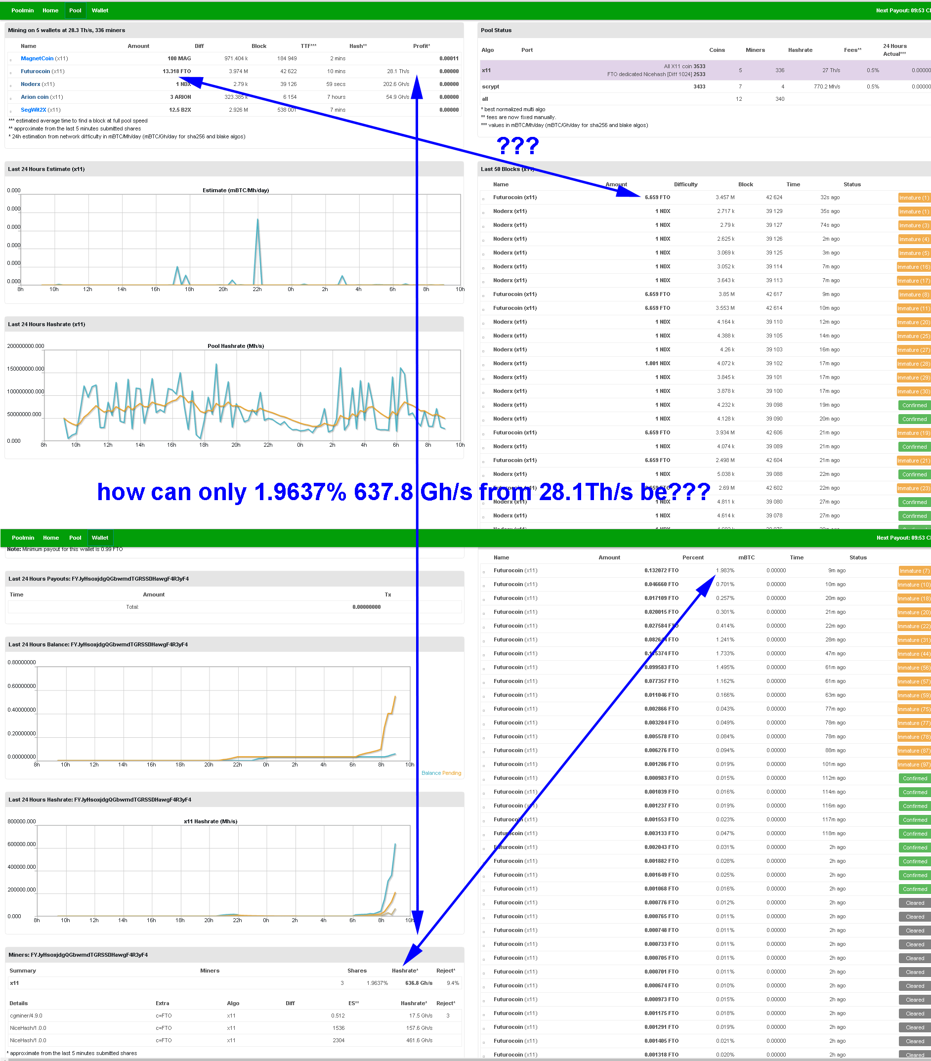Click the Immature (4) status badge
The width and height of the screenshot is (931, 1061).
tap(914, 239)
